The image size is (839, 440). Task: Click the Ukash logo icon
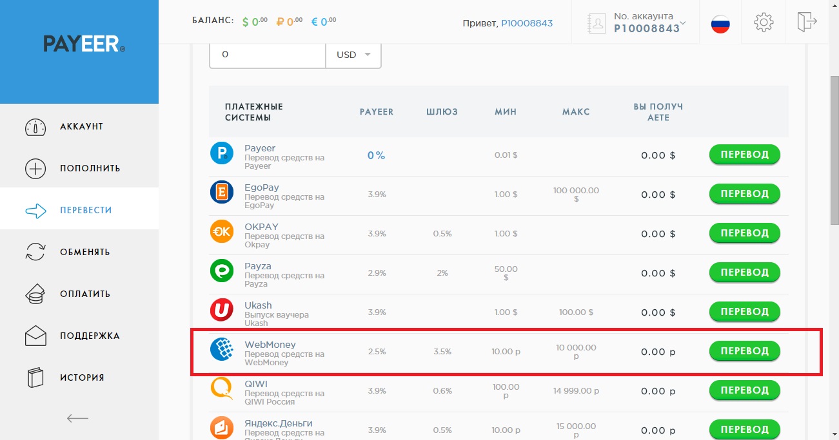tap(222, 310)
